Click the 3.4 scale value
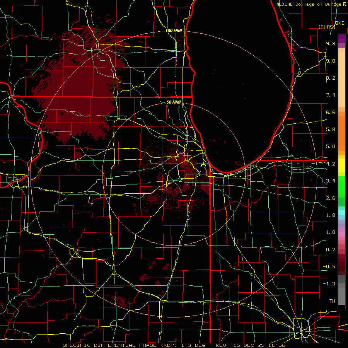The width and height of the screenshot is (348, 348). (x=331, y=181)
